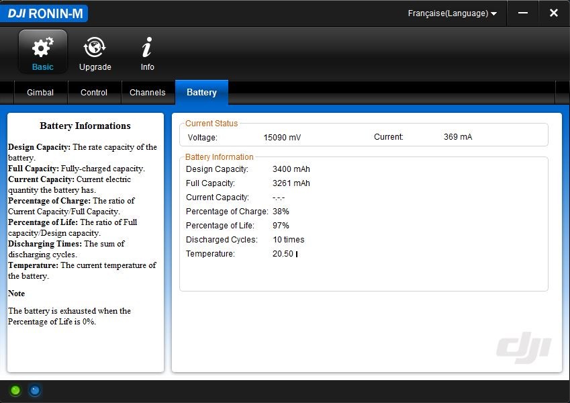
Task: Select the Battery tab
Action: [x=202, y=93]
